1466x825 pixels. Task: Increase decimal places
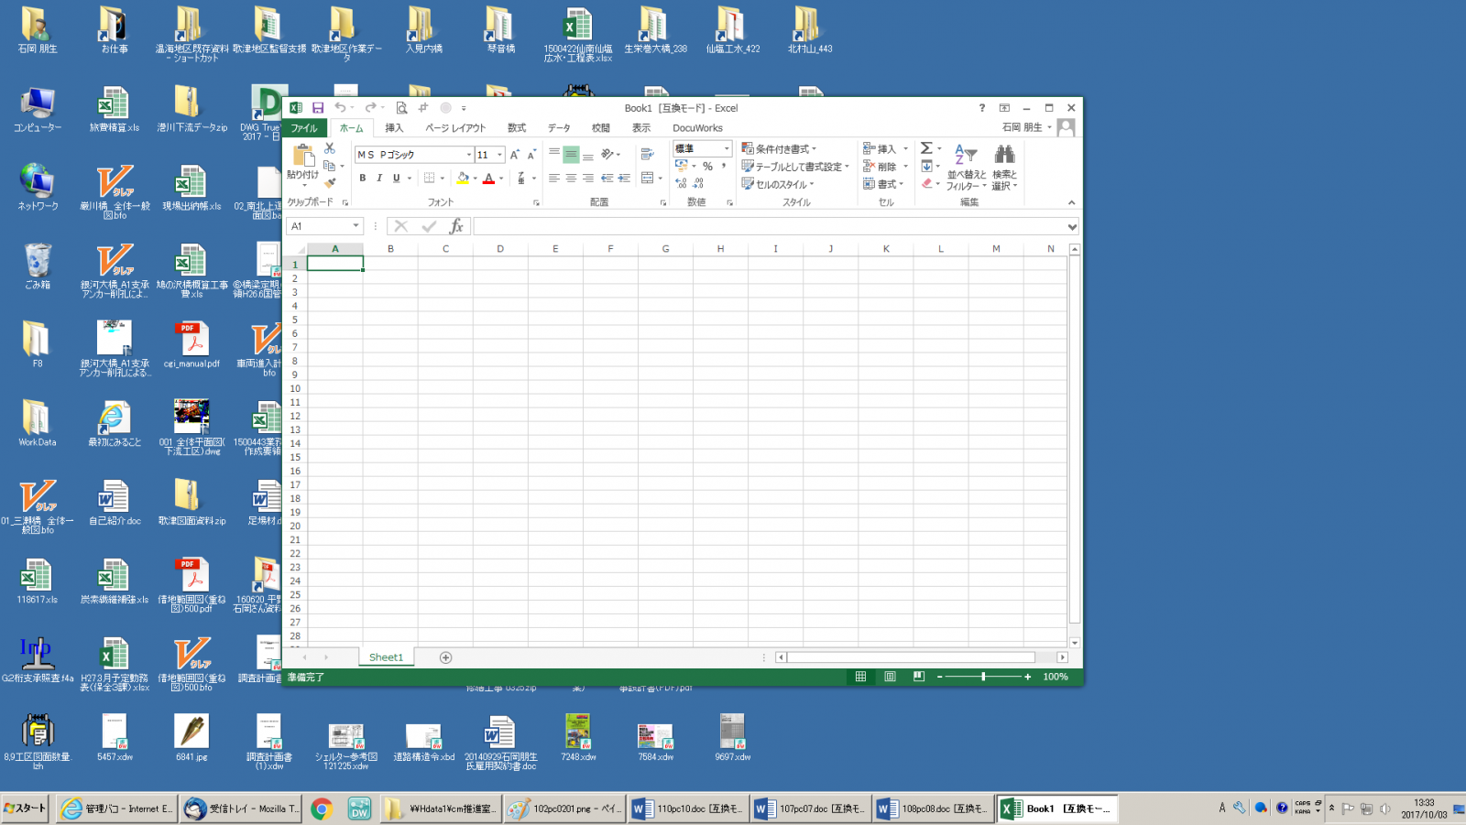(x=681, y=183)
